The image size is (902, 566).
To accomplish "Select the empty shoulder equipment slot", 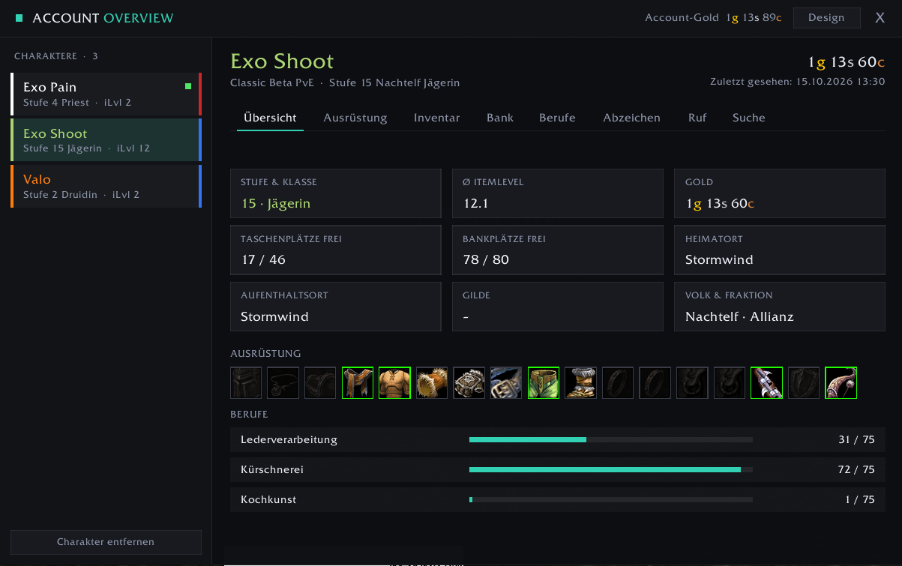I will [320, 382].
